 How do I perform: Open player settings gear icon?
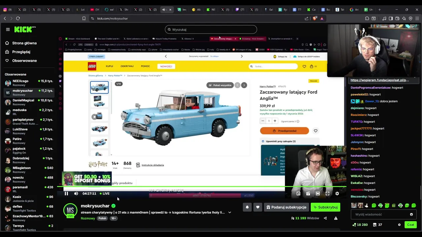(x=337, y=194)
